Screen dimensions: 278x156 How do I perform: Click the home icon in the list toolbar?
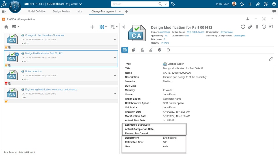(6, 27)
